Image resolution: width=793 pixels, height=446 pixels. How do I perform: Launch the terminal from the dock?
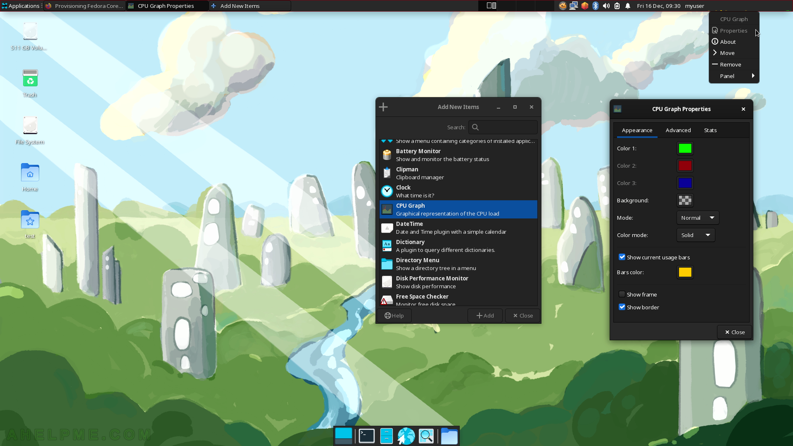[x=367, y=436]
